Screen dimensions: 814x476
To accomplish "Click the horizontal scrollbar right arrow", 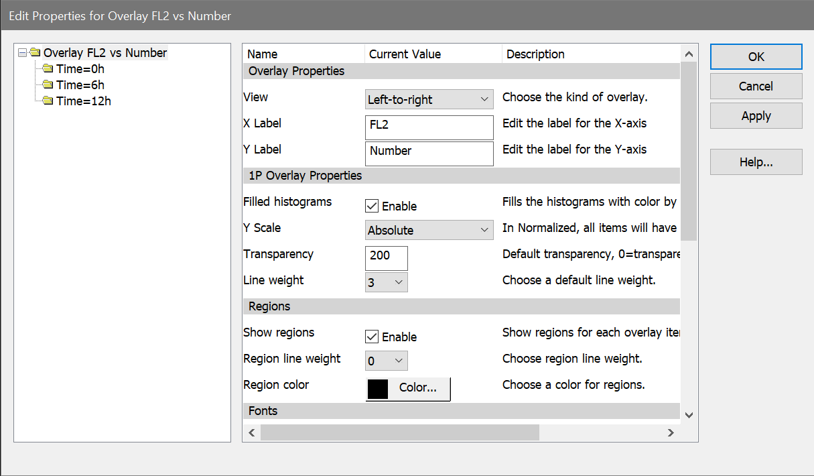I will click(x=670, y=433).
